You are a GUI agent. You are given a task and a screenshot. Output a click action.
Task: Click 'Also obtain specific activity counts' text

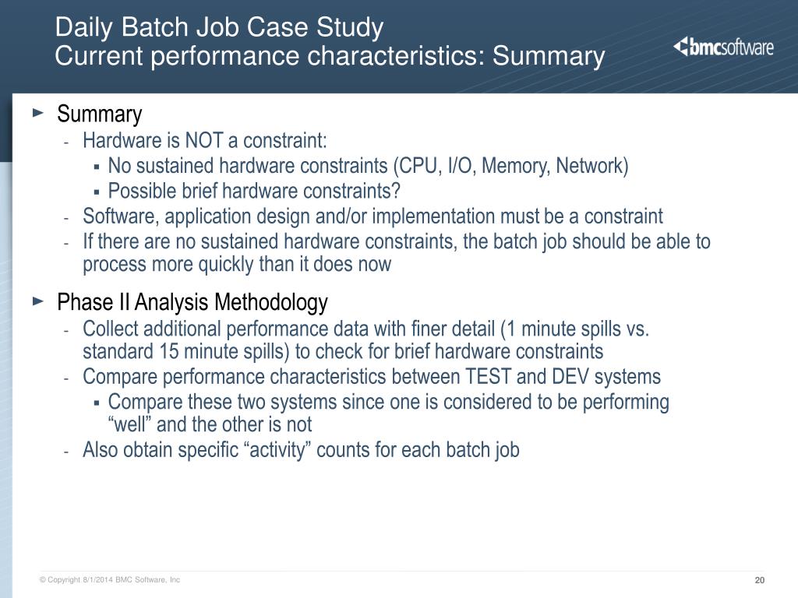click(301, 450)
